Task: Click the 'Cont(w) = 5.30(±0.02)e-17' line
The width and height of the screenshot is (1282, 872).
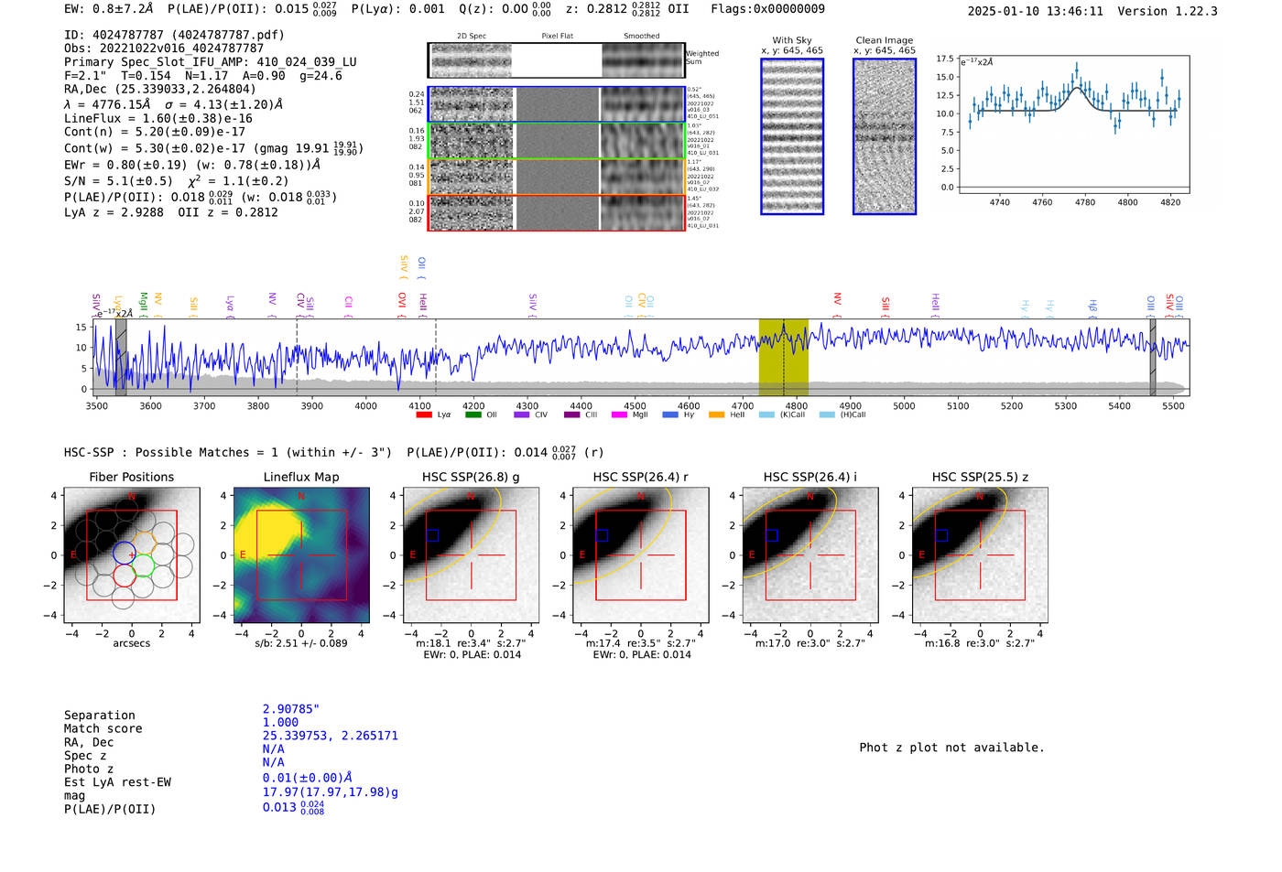Action: tap(213, 147)
